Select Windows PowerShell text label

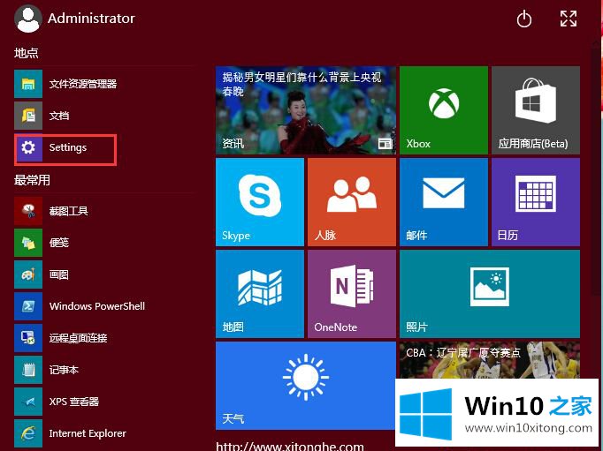[97, 306]
